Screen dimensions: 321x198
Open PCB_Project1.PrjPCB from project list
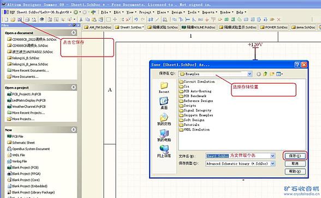click(24, 94)
